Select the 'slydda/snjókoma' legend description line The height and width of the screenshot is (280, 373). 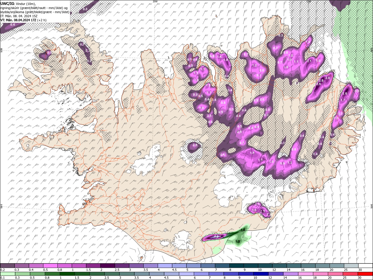(x=35, y=12)
